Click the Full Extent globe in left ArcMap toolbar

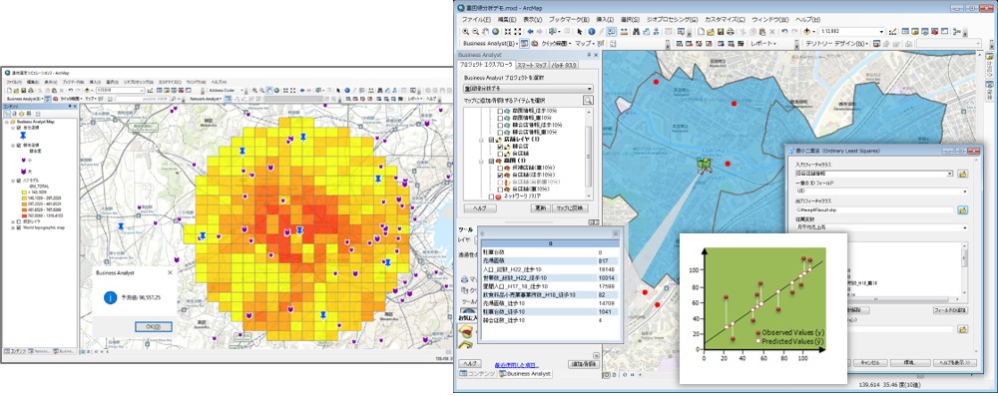pos(276,91)
